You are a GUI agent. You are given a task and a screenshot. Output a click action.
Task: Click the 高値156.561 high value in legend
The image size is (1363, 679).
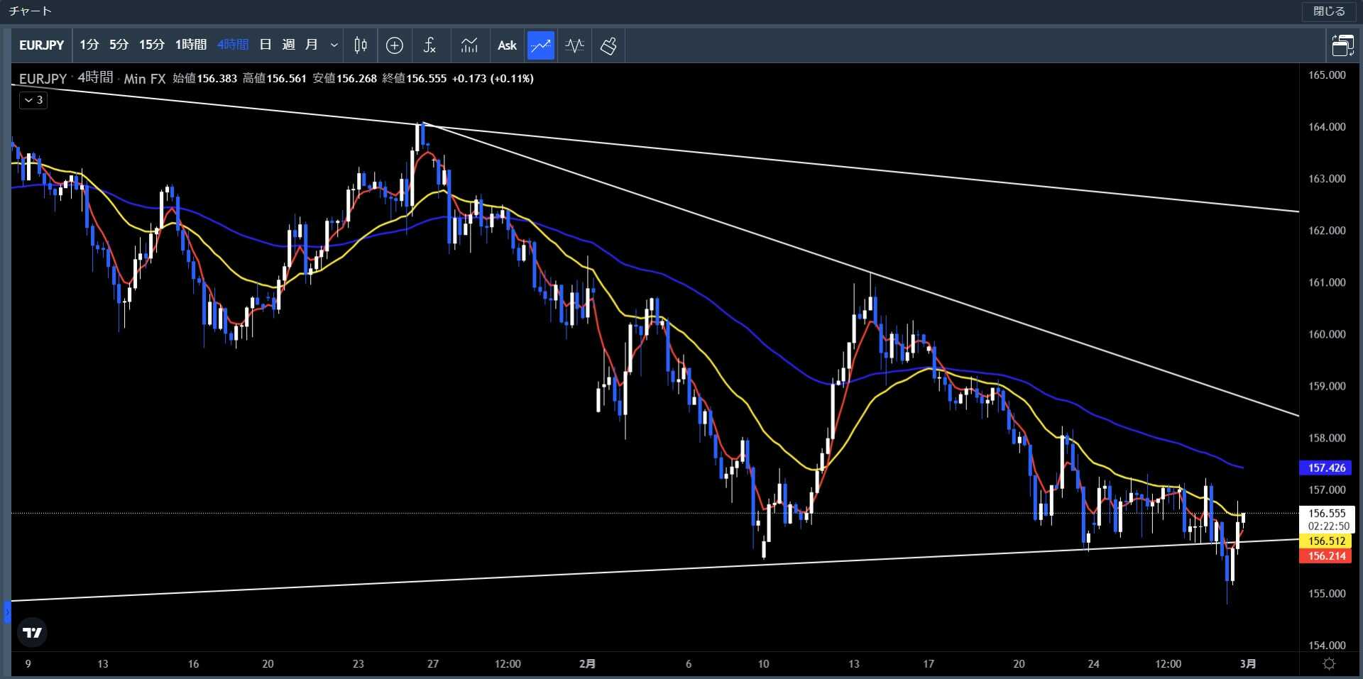275,78
